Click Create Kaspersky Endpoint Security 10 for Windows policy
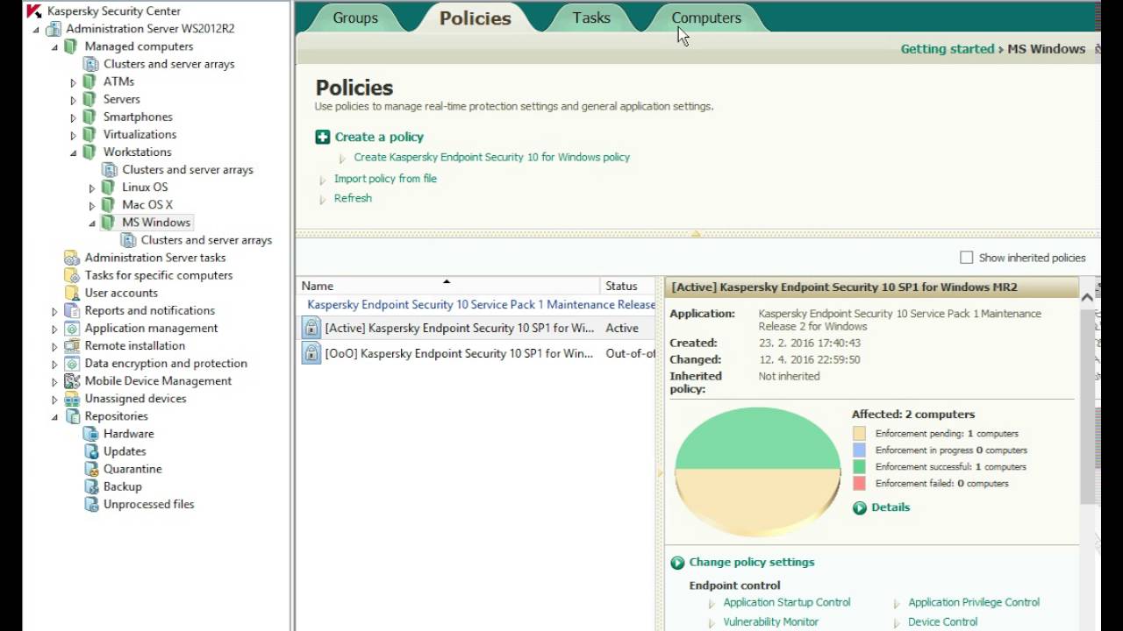Screen dimensions: 1123x631 coord(492,157)
